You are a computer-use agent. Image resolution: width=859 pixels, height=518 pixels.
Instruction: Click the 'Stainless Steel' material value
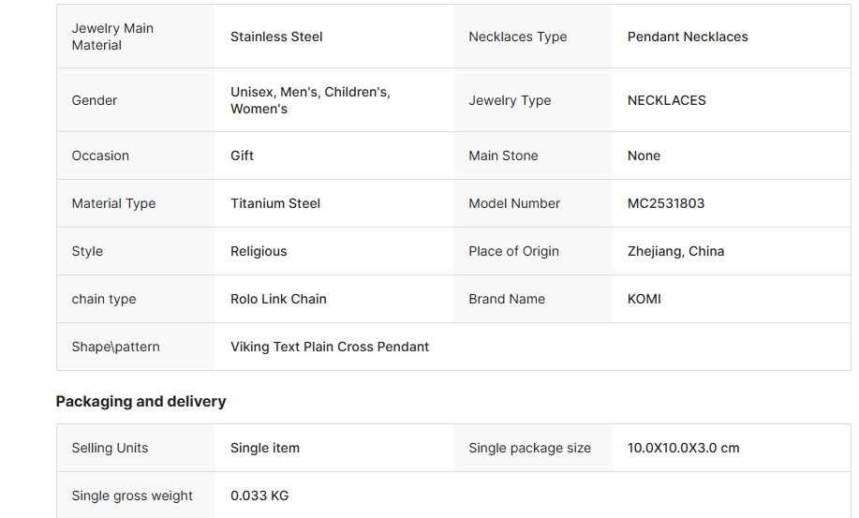click(276, 37)
